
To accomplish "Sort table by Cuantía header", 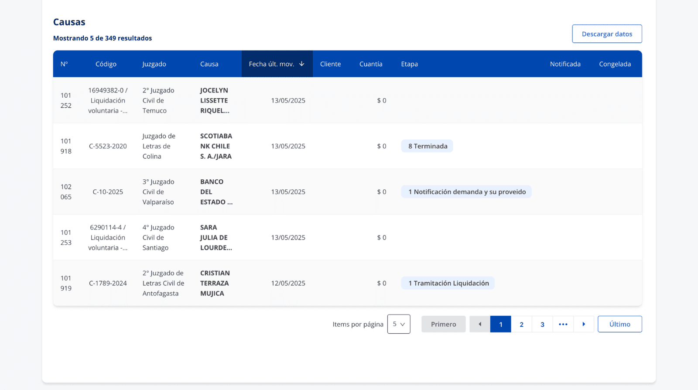I will [x=370, y=64].
